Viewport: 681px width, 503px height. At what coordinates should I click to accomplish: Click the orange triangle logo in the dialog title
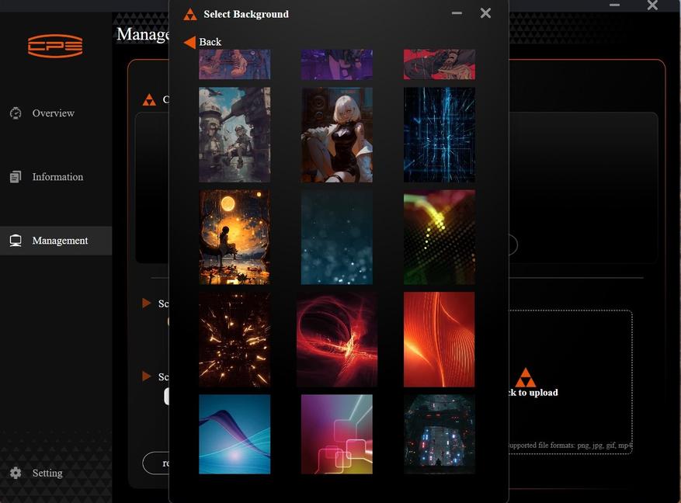189,14
